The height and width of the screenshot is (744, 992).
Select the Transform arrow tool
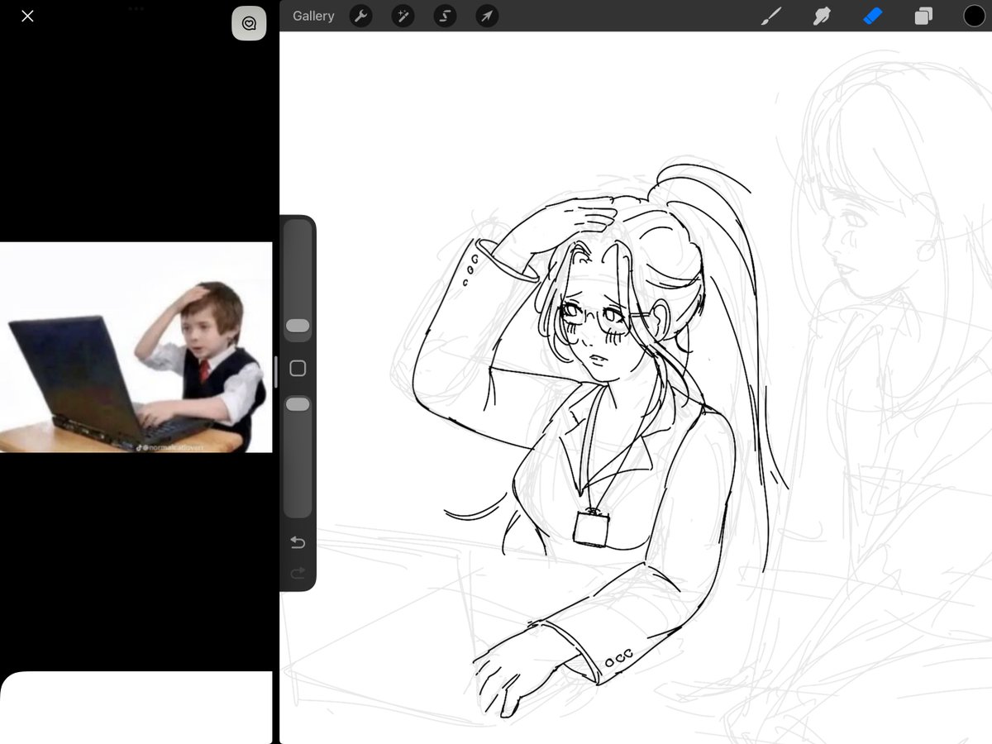point(486,16)
